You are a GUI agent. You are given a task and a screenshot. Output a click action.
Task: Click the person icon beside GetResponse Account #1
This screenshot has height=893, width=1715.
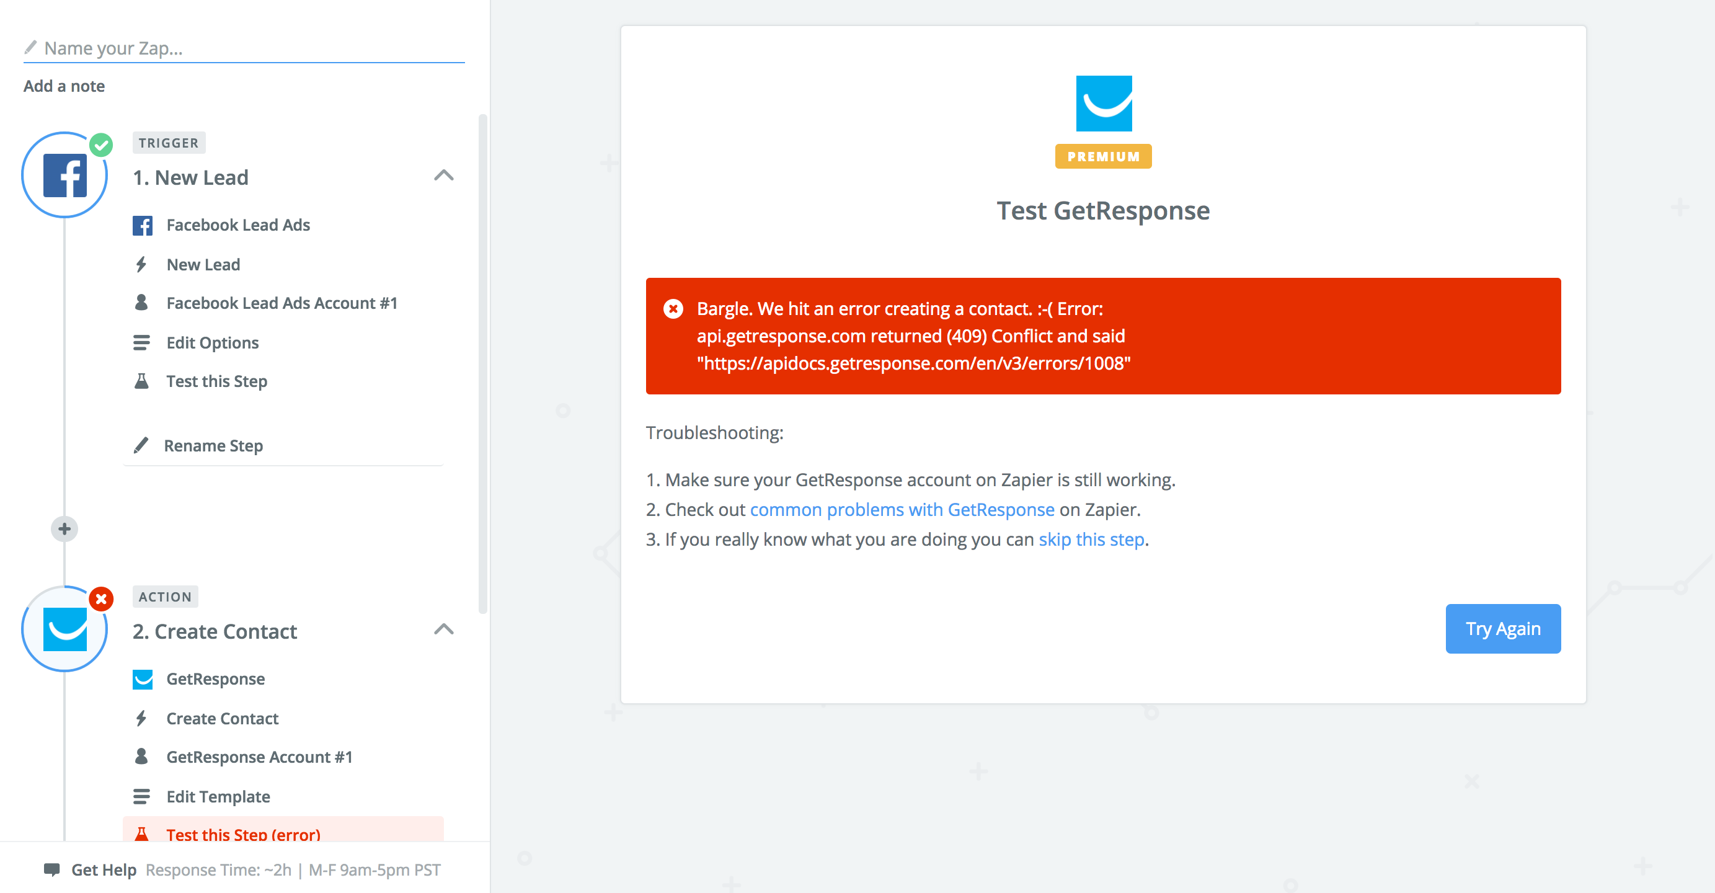141,757
